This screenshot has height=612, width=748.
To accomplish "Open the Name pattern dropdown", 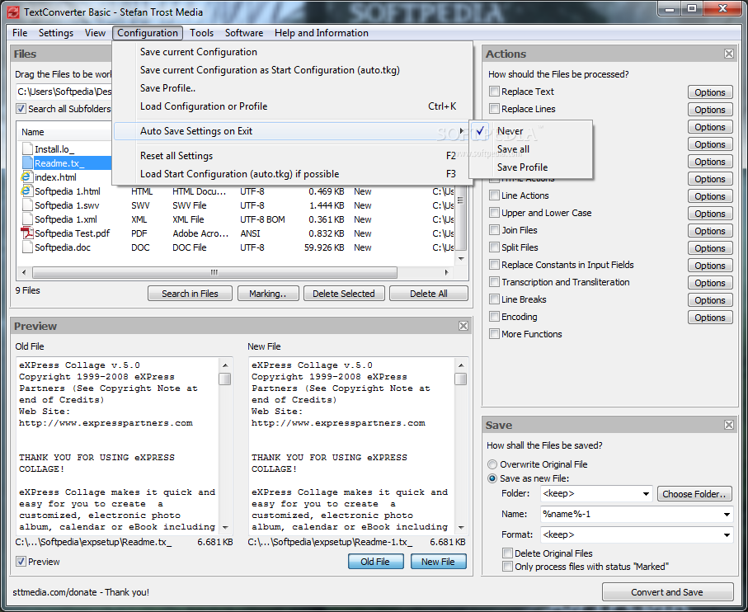I will (727, 514).
